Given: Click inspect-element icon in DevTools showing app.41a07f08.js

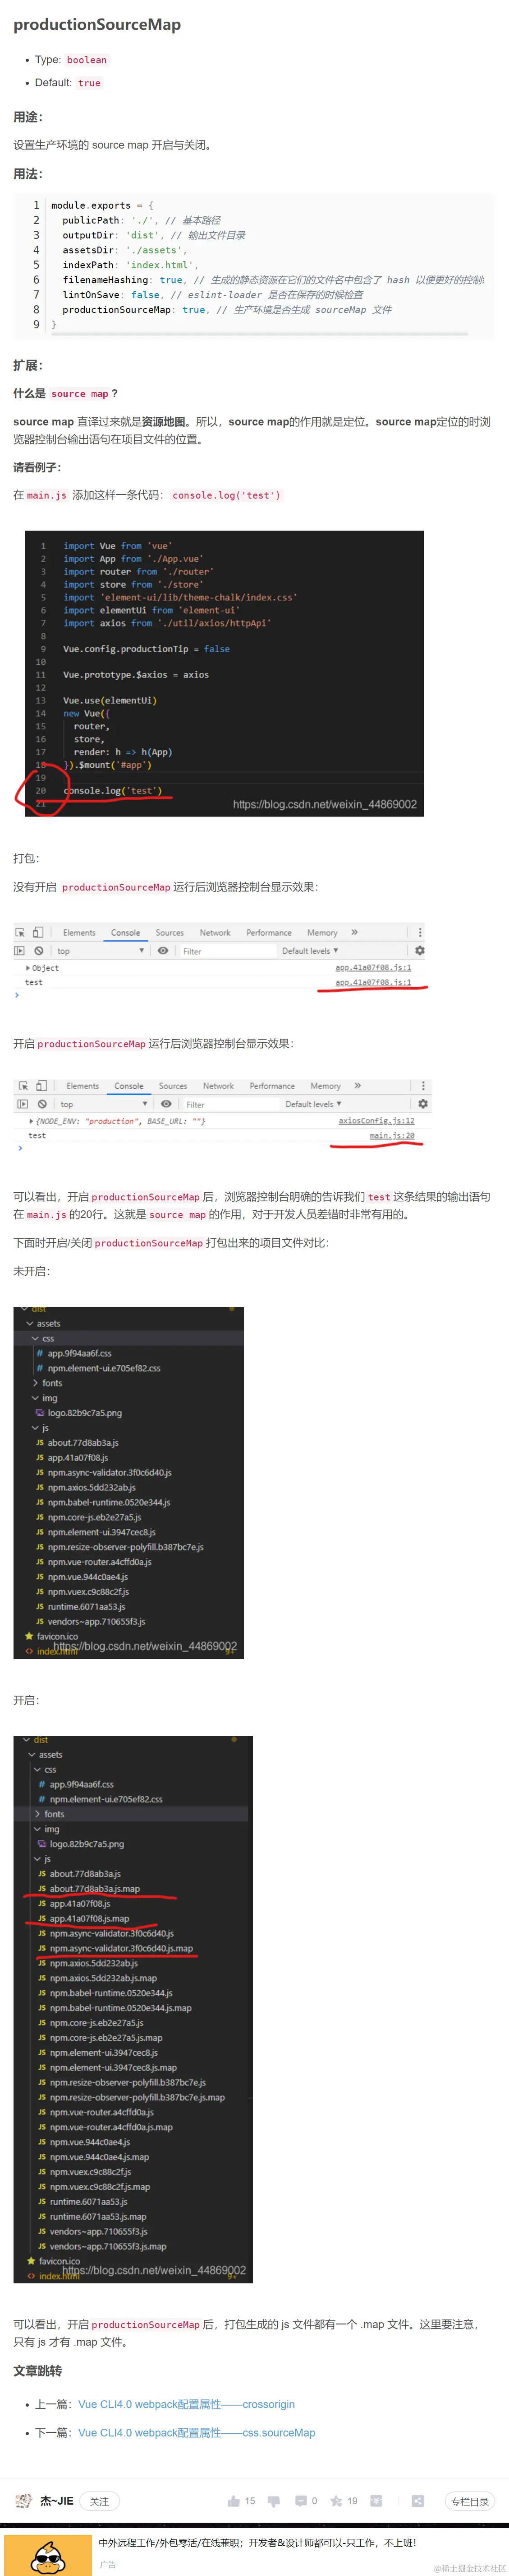Looking at the screenshot, I should click(20, 932).
